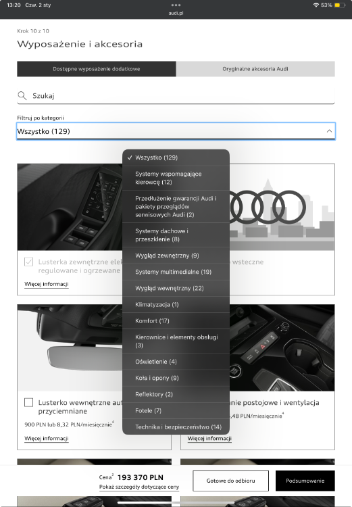Pick Oświetlenie (4) category

click(176, 362)
